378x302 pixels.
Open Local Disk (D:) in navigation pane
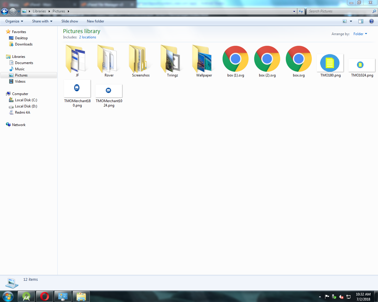tap(26, 106)
